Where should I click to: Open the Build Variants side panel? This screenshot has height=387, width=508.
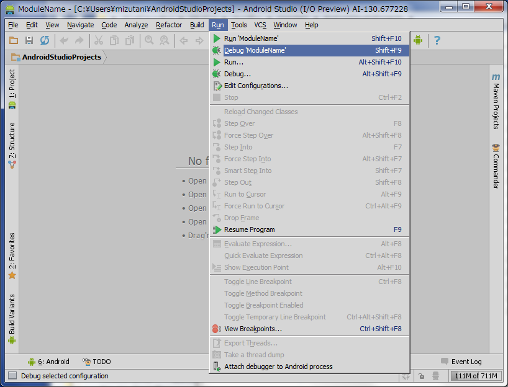[12, 319]
